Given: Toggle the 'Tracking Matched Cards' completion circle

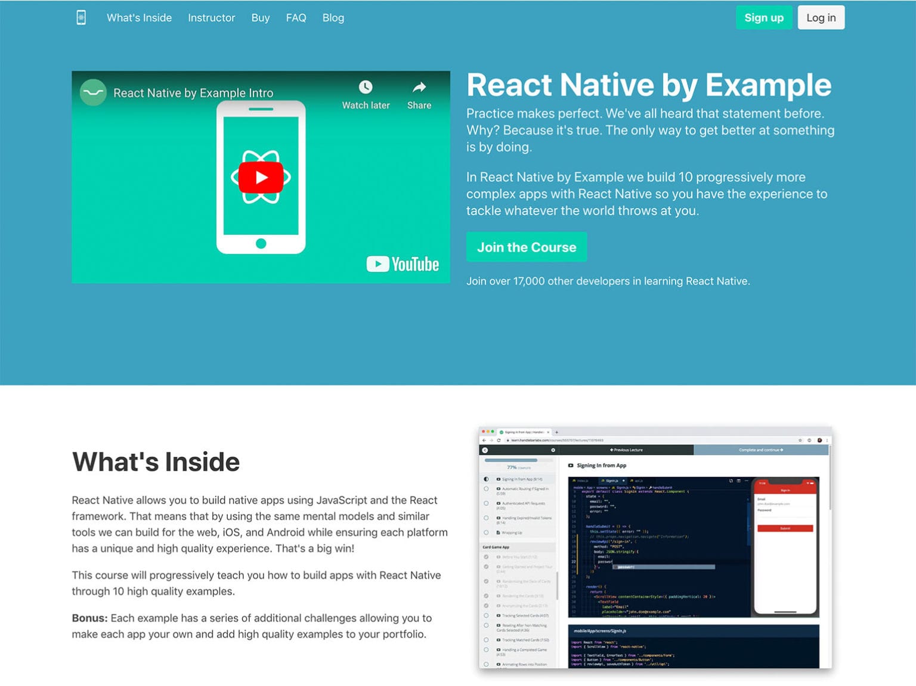Looking at the screenshot, I should coord(486,640).
